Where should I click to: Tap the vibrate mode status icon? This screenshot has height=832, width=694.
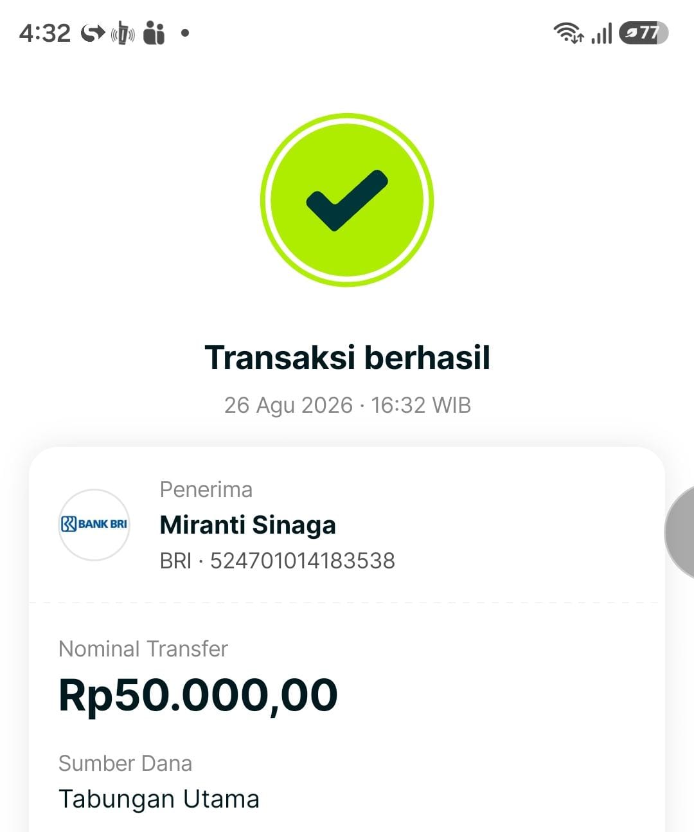(x=123, y=33)
